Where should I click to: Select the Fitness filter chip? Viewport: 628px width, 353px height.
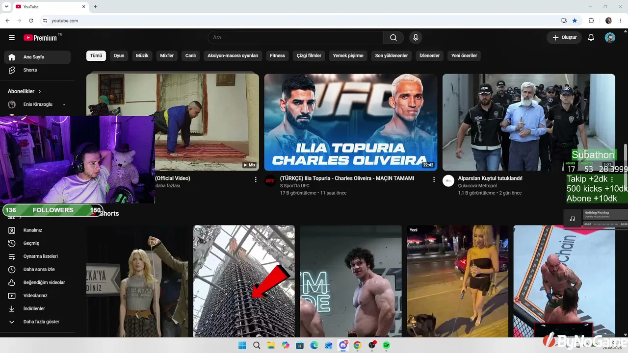coord(278,56)
